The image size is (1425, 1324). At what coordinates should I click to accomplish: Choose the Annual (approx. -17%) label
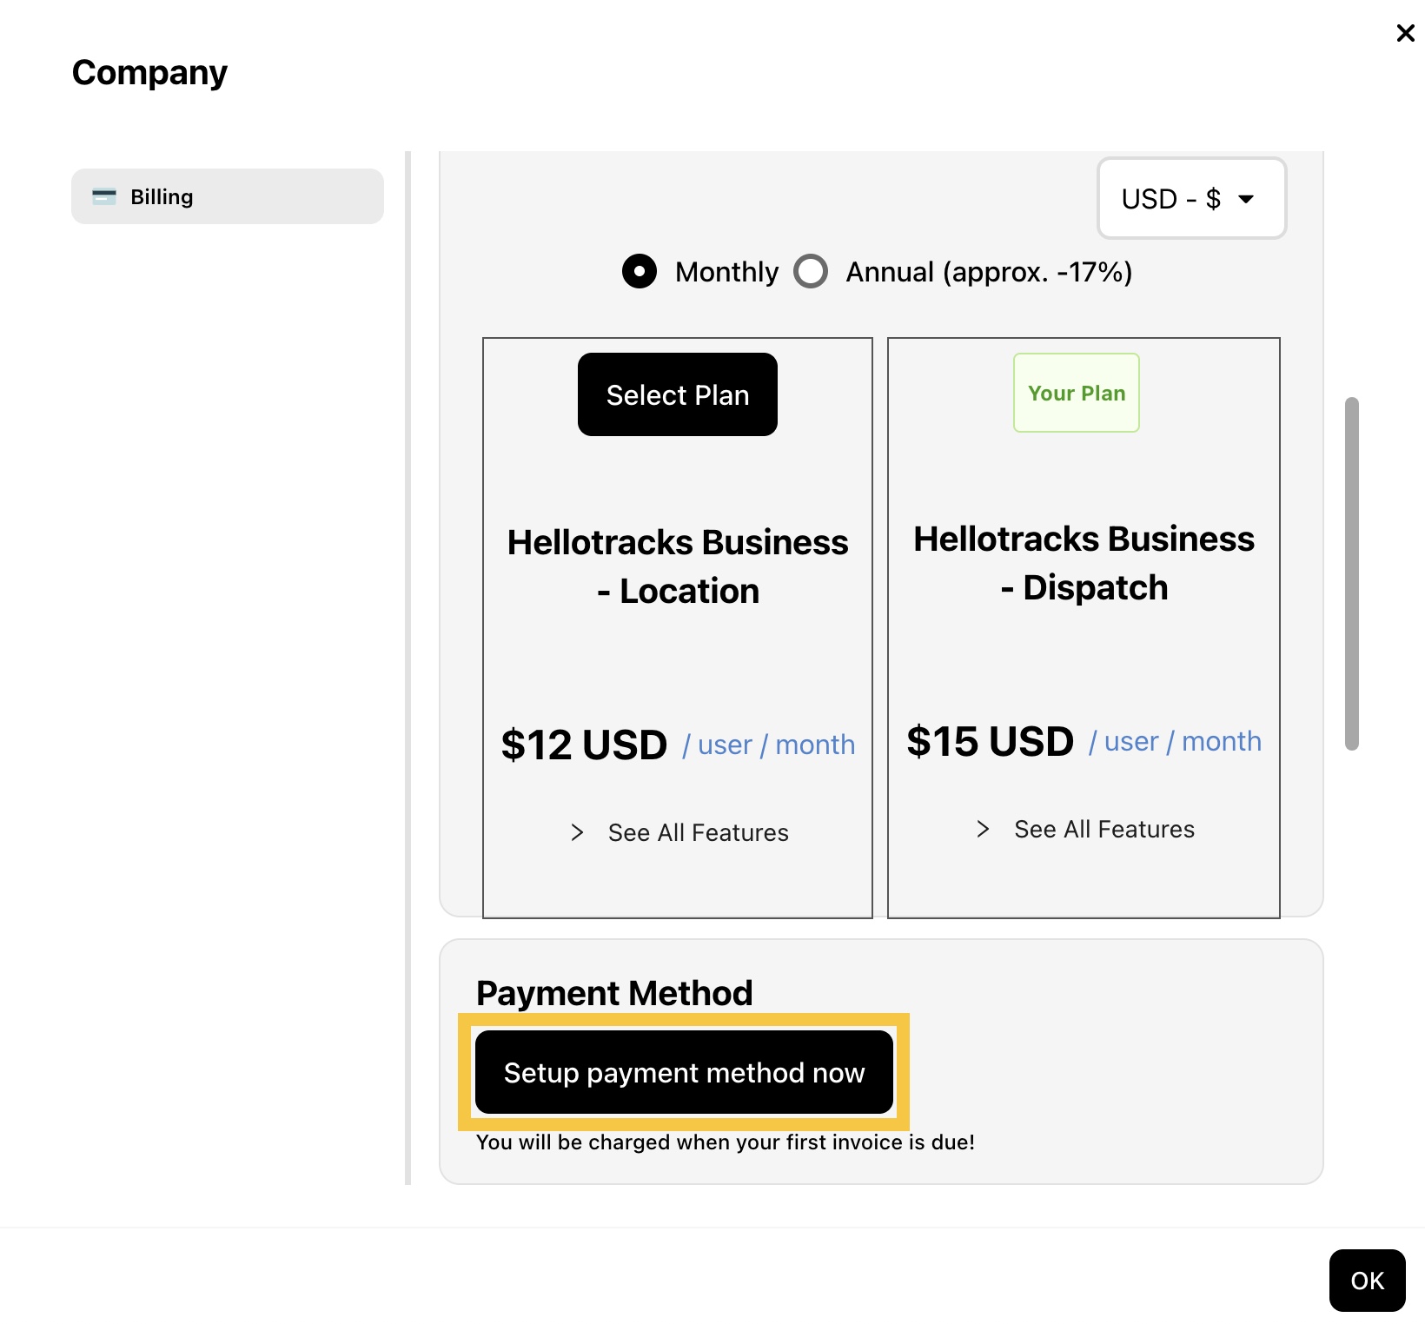[989, 272]
